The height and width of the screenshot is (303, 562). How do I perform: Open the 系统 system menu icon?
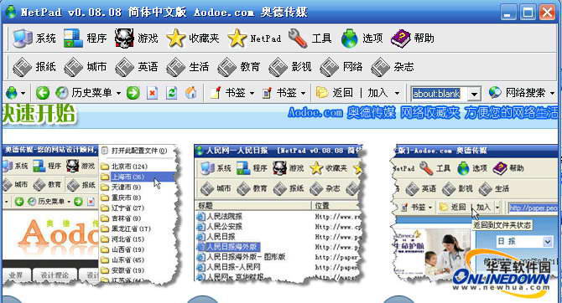[x=22, y=39]
